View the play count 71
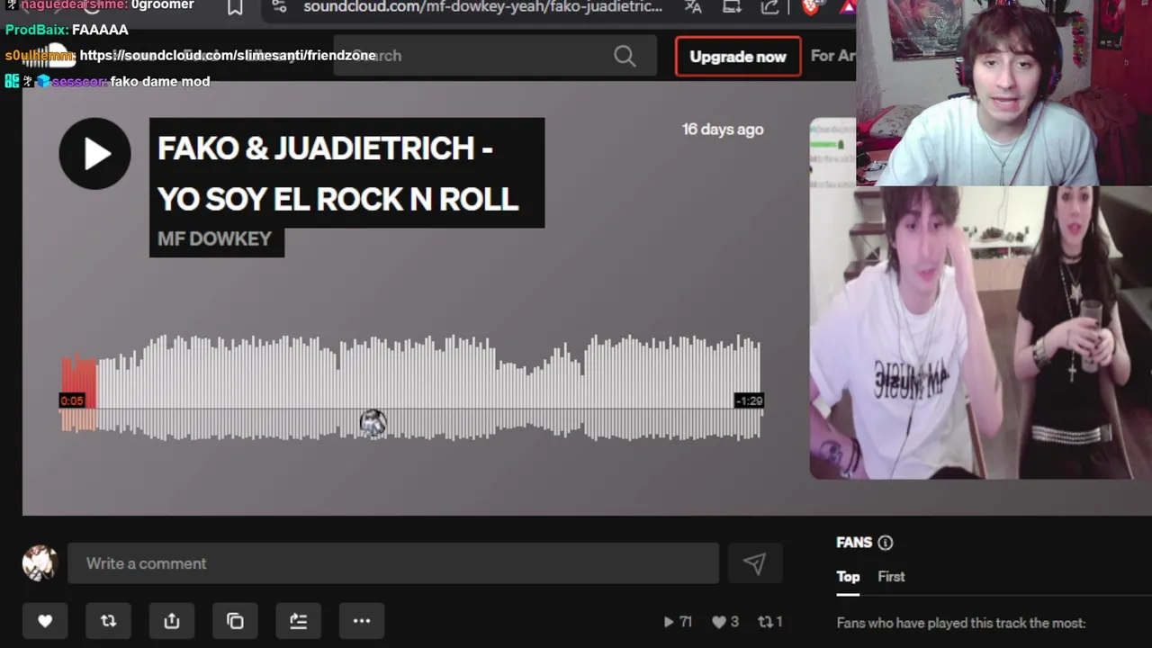The width and height of the screenshot is (1152, 648). [x=678, y=622]
